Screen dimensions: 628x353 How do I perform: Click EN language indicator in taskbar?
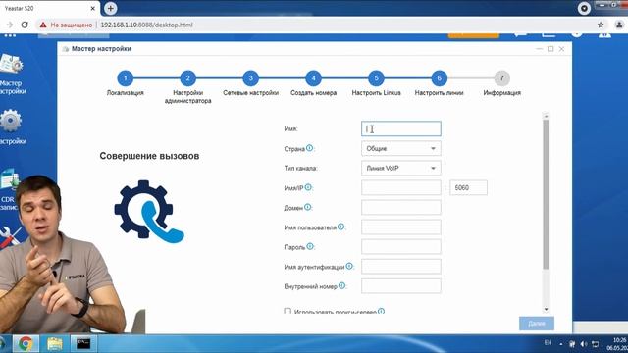[548, 342]
